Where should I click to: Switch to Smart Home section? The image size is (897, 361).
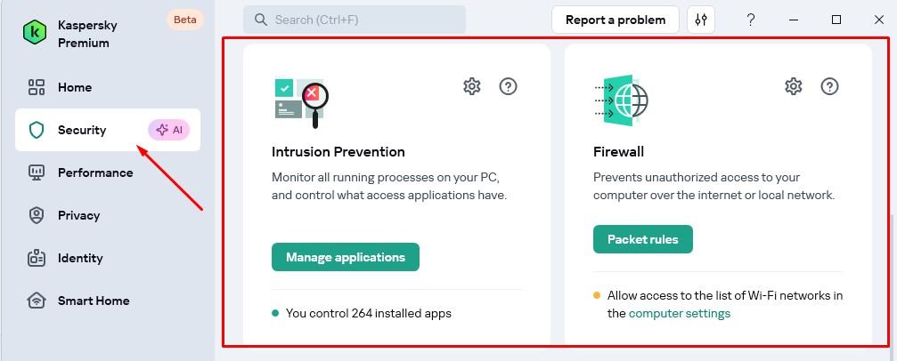(x=94, y=301)
